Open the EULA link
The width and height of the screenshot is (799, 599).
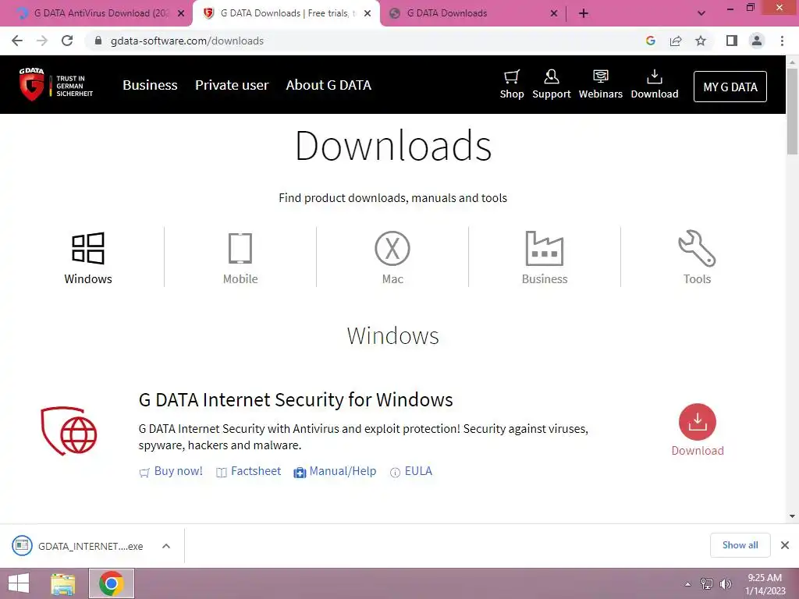point(411,471)
